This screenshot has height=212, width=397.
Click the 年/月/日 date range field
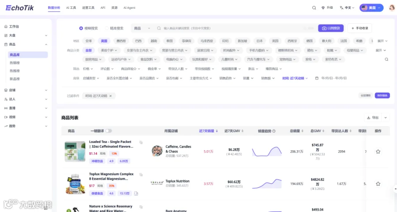coord(334,78)
